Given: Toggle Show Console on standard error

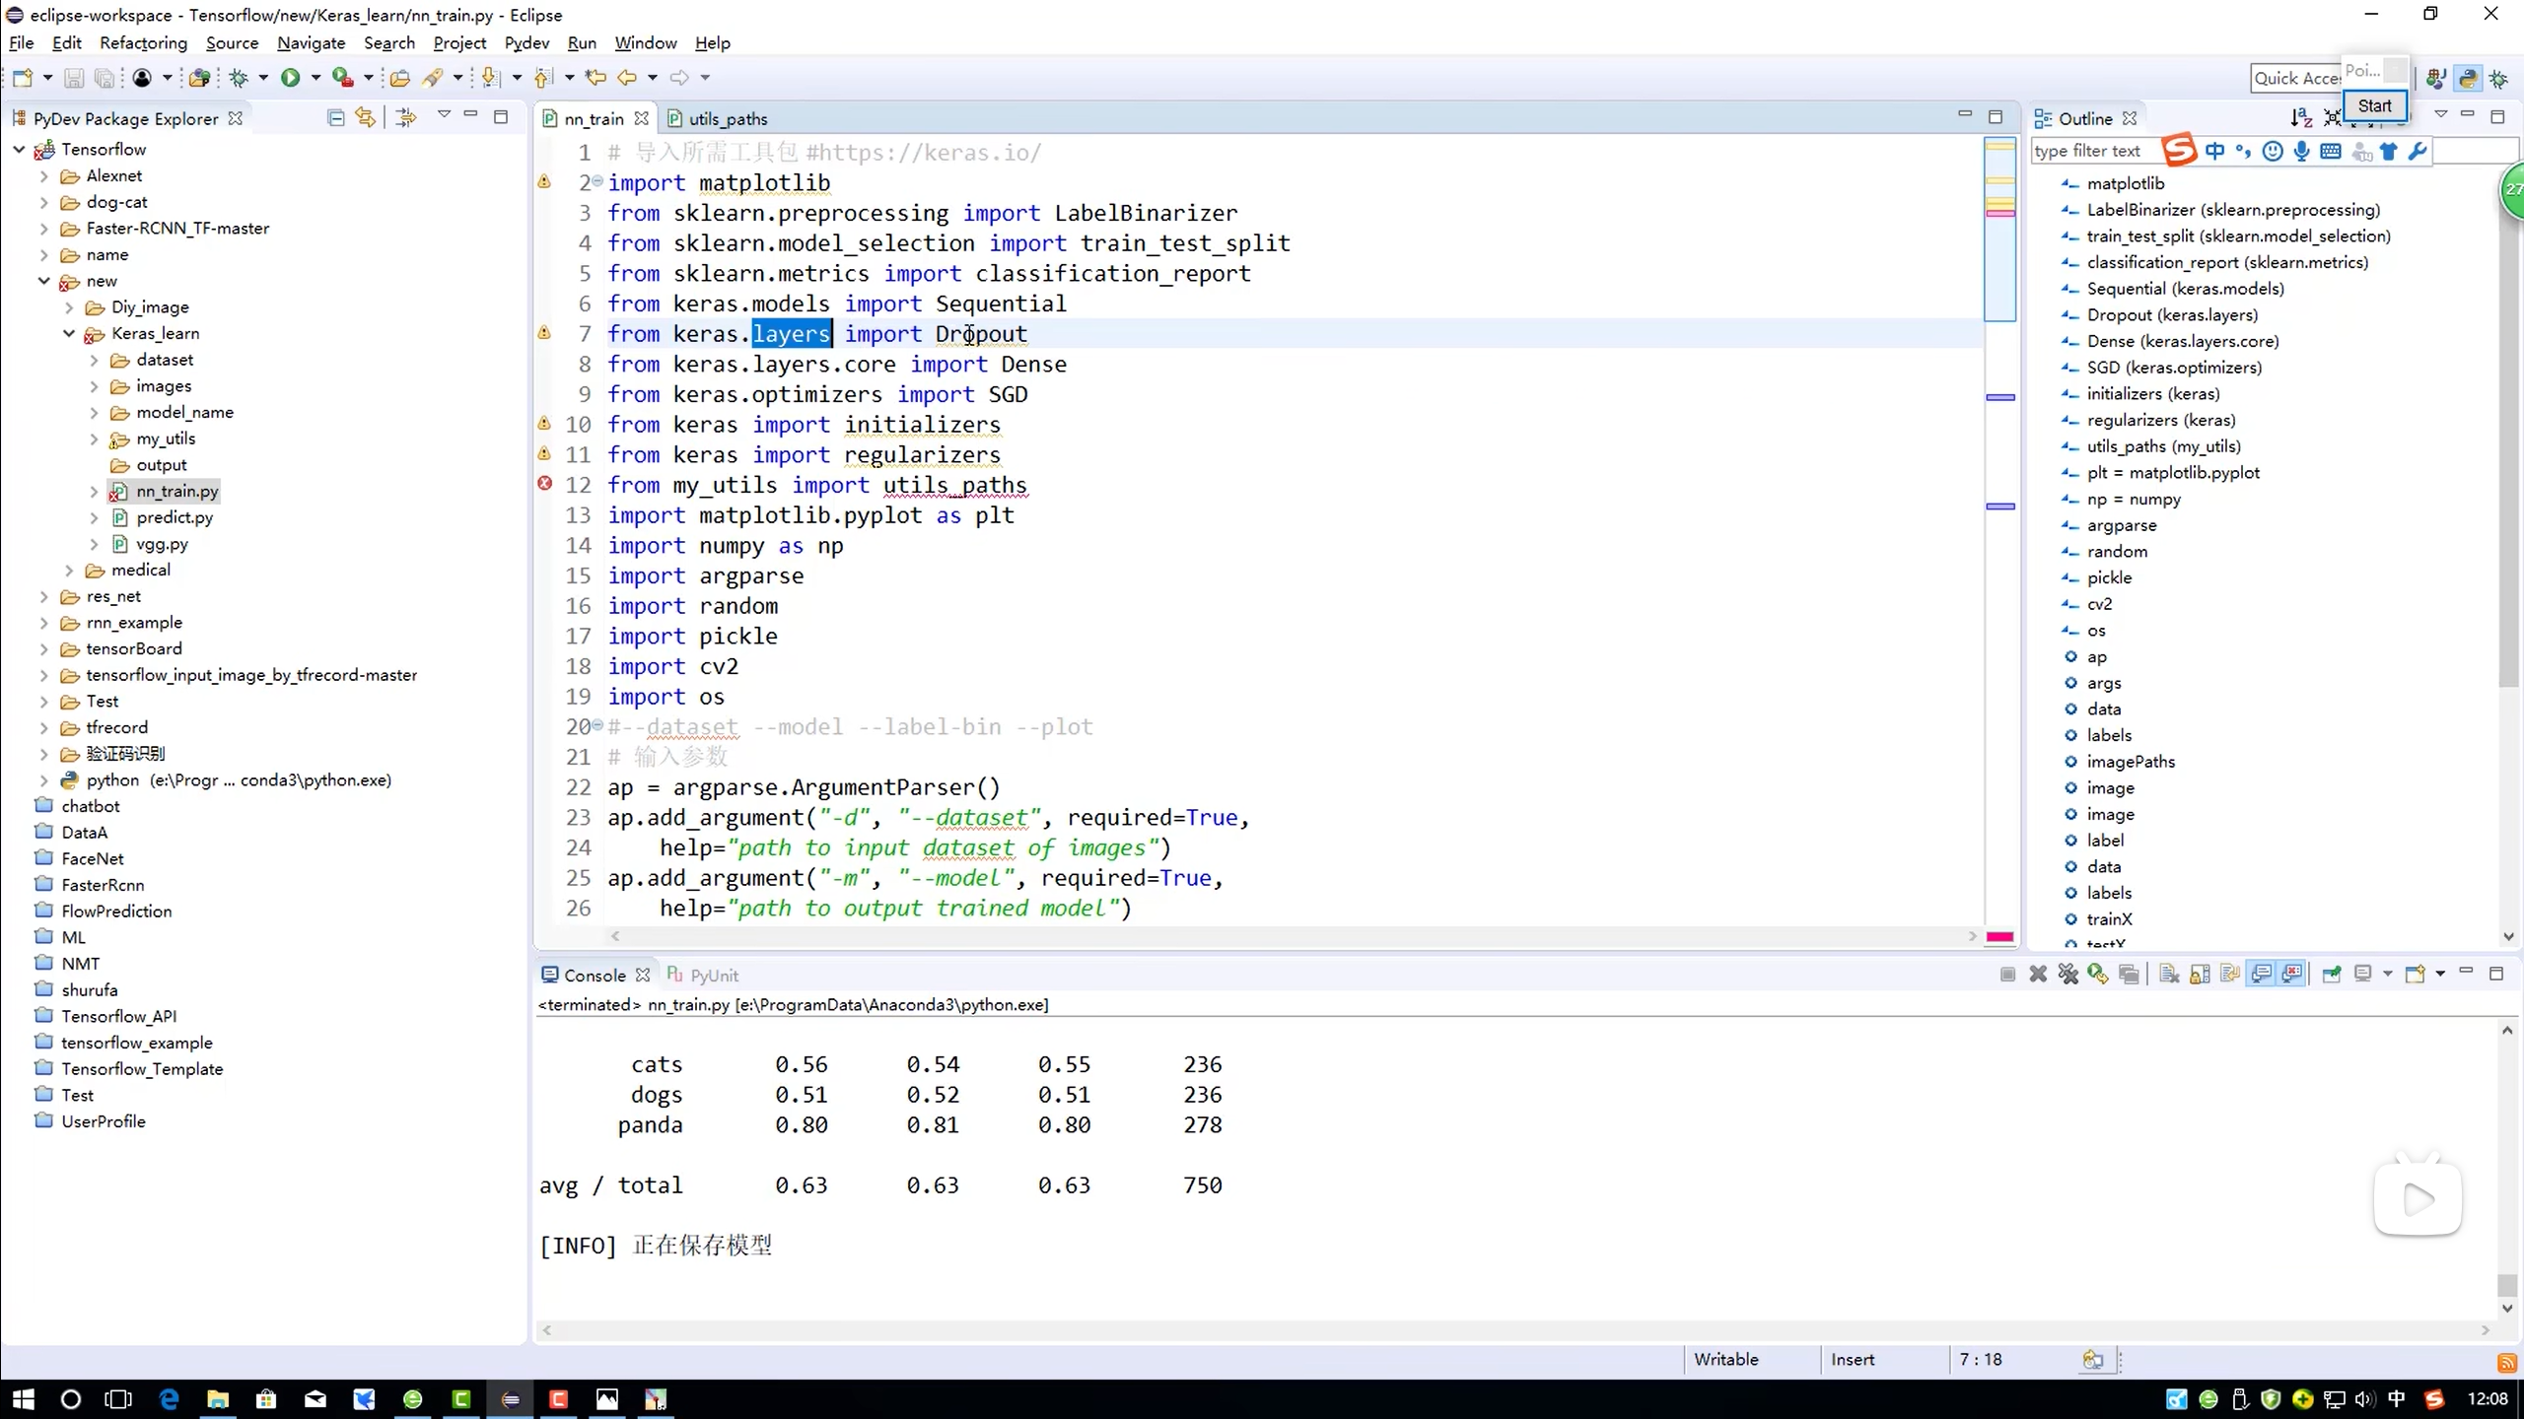Looking at the screenshot, I should point(2292,974).
